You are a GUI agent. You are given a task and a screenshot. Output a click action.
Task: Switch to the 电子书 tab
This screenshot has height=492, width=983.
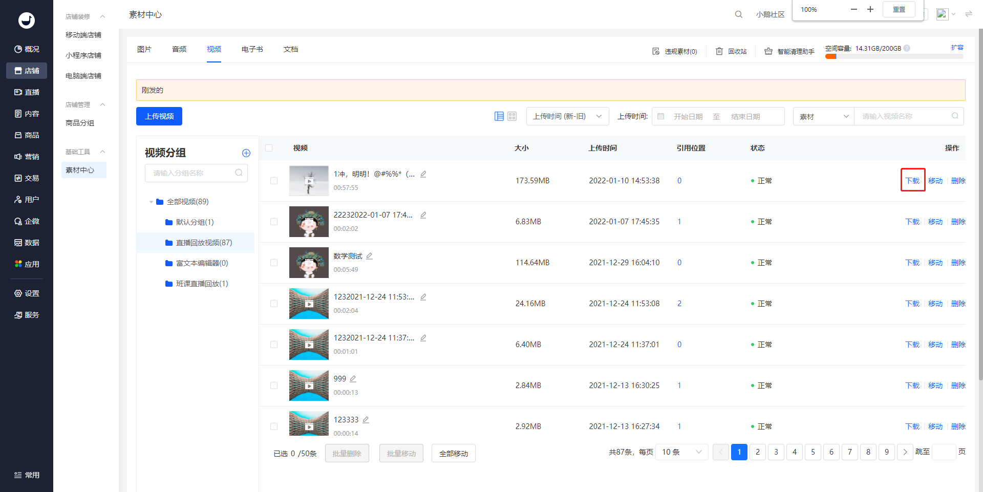tap(252, 49)
